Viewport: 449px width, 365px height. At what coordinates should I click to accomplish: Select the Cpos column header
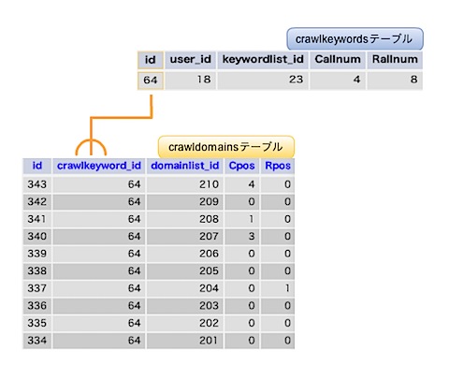click(241, 166)
